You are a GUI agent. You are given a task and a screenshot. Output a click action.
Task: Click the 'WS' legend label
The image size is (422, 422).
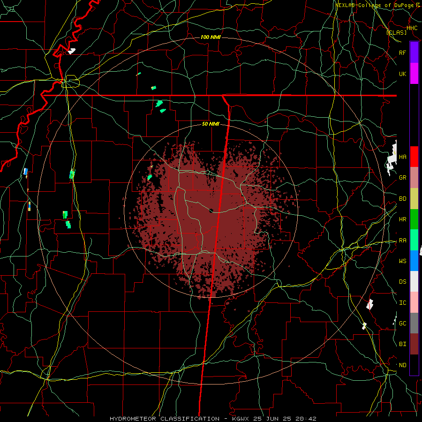click(402, 261)
